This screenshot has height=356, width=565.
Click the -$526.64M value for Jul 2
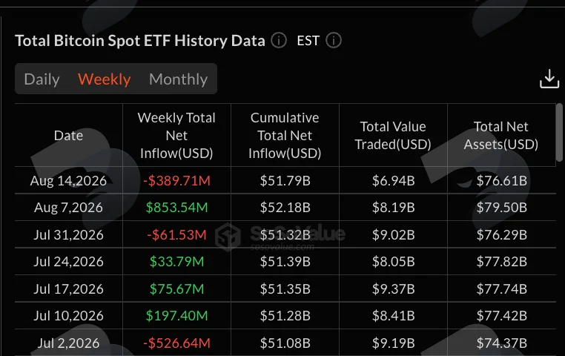(176, 343)
